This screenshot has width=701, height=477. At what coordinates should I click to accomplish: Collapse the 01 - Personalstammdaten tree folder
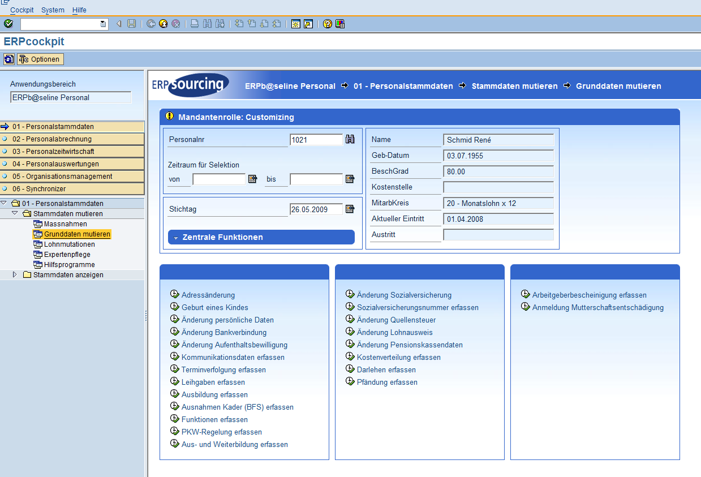click(x=4, y=203)
